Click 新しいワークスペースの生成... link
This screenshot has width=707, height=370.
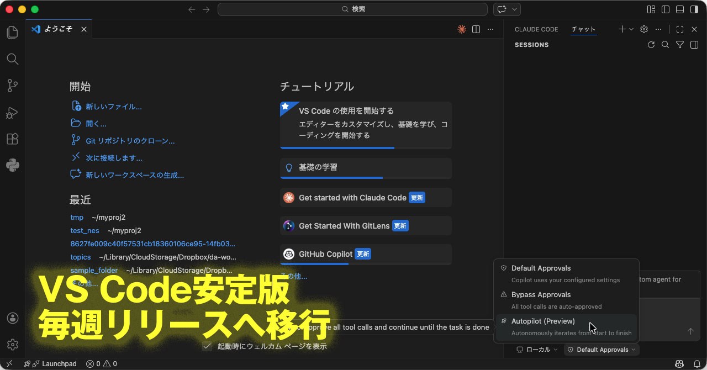[x=135, y=175]
